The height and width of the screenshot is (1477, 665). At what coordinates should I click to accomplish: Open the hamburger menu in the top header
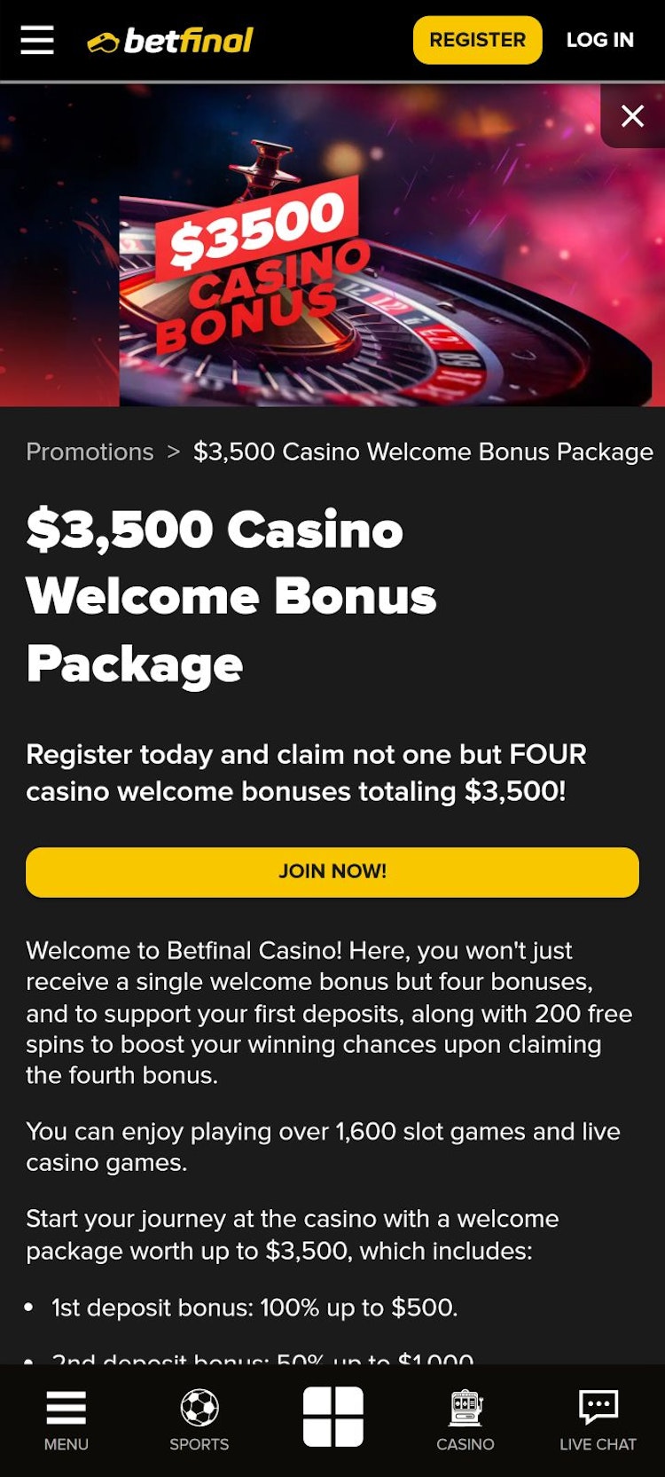(x=37, y=40)
